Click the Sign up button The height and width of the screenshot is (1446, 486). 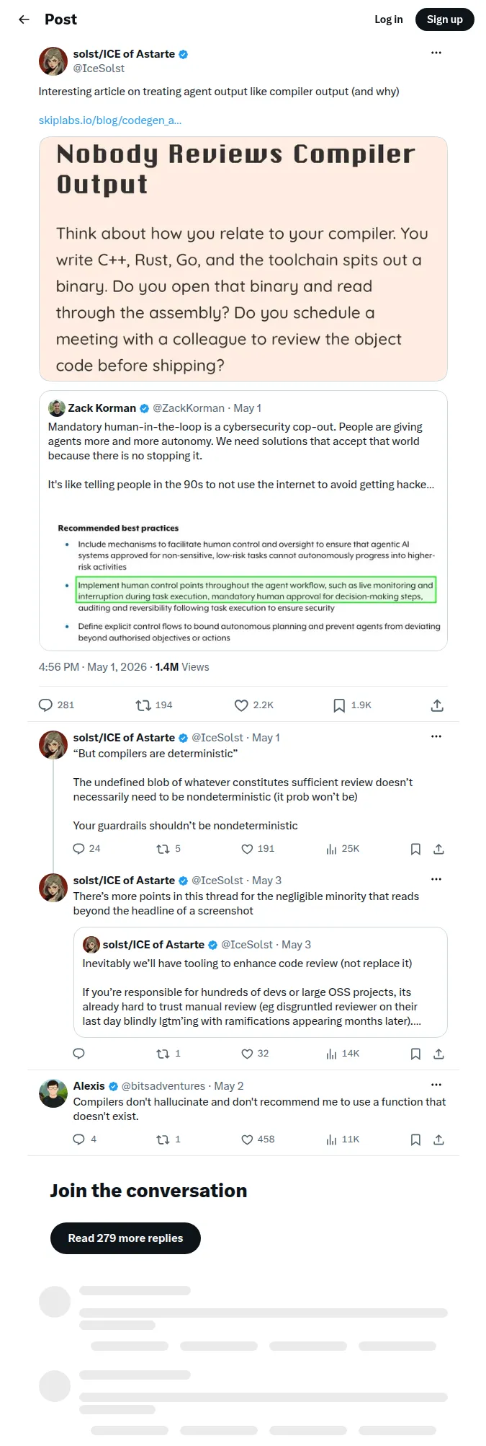pyautogui.click(x=445, y=19)
